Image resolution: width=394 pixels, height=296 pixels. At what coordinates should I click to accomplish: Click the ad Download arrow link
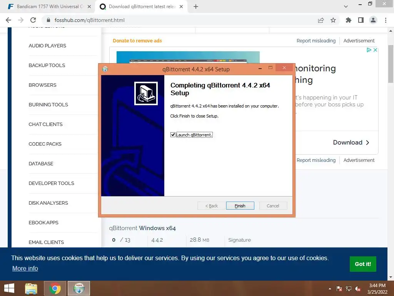coord(351,143)
